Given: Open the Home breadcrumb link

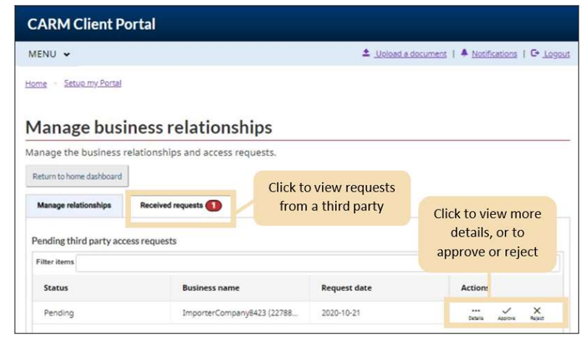Looking at the screenshot, I should point(36,84).
